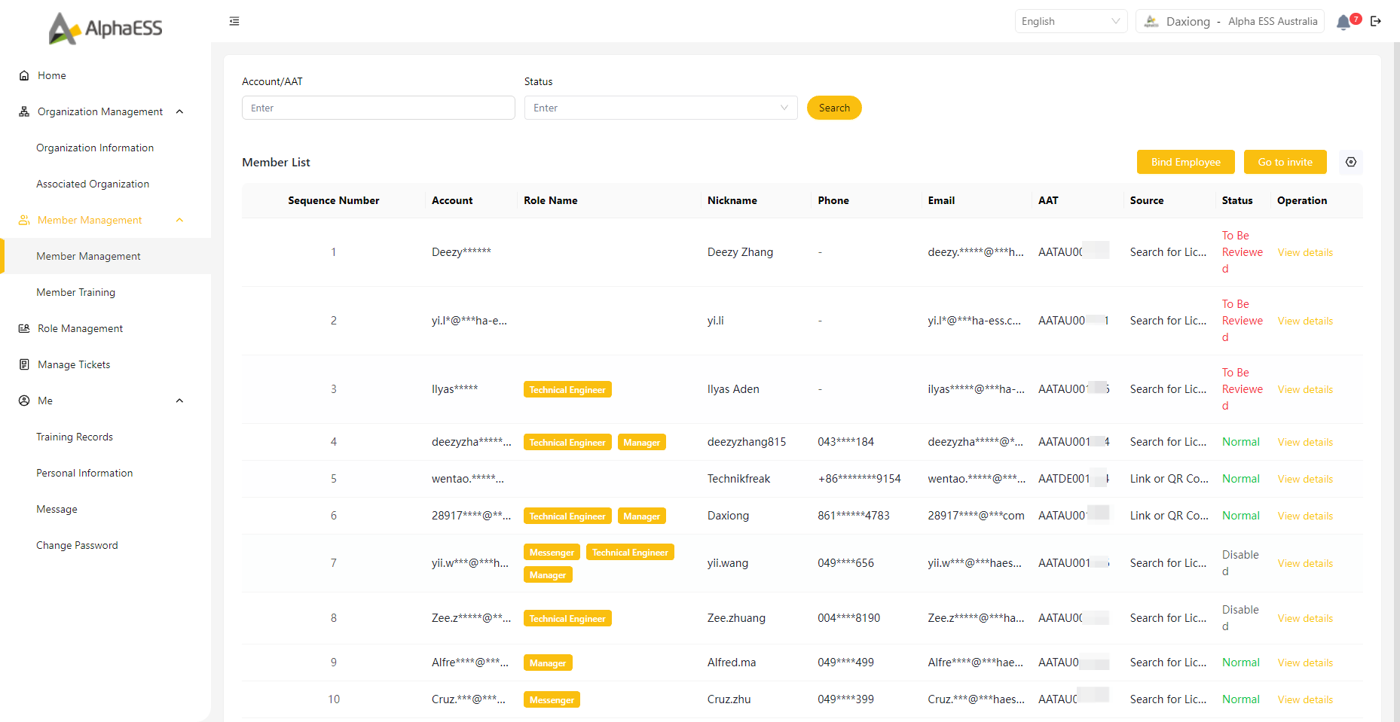Open the Status filter dropdown

(x=660, y=108)
